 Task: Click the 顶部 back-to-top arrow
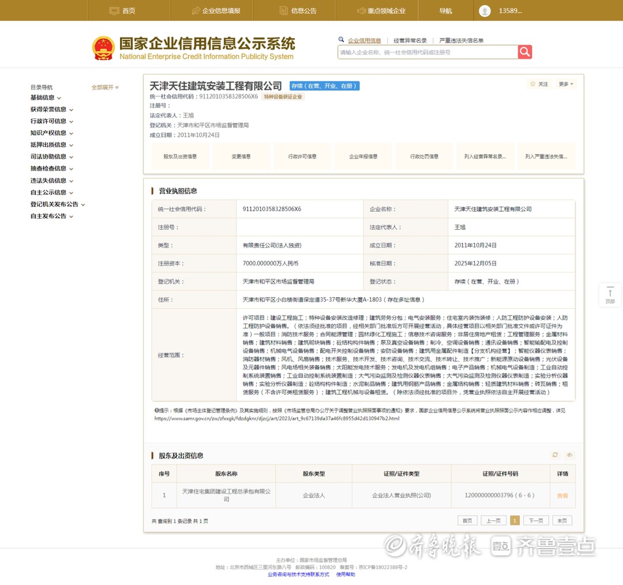tap(610, 295)
